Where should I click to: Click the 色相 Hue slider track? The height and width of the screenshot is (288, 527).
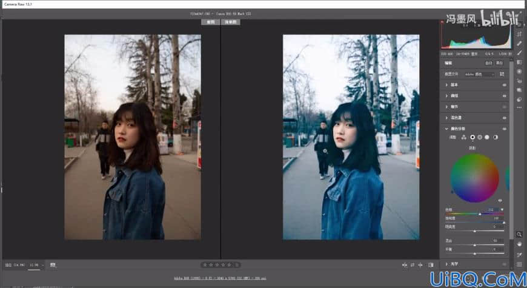click(474, 213)
